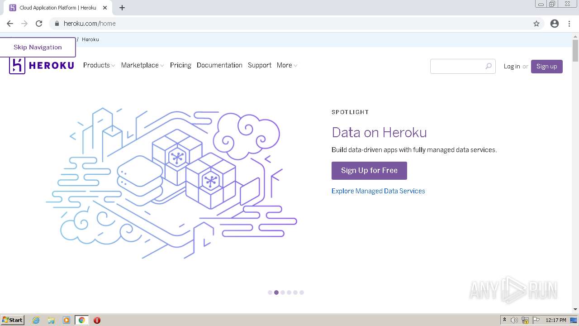Expand the Products dropdown menu
Screen dimensions: 579x326
99,65
